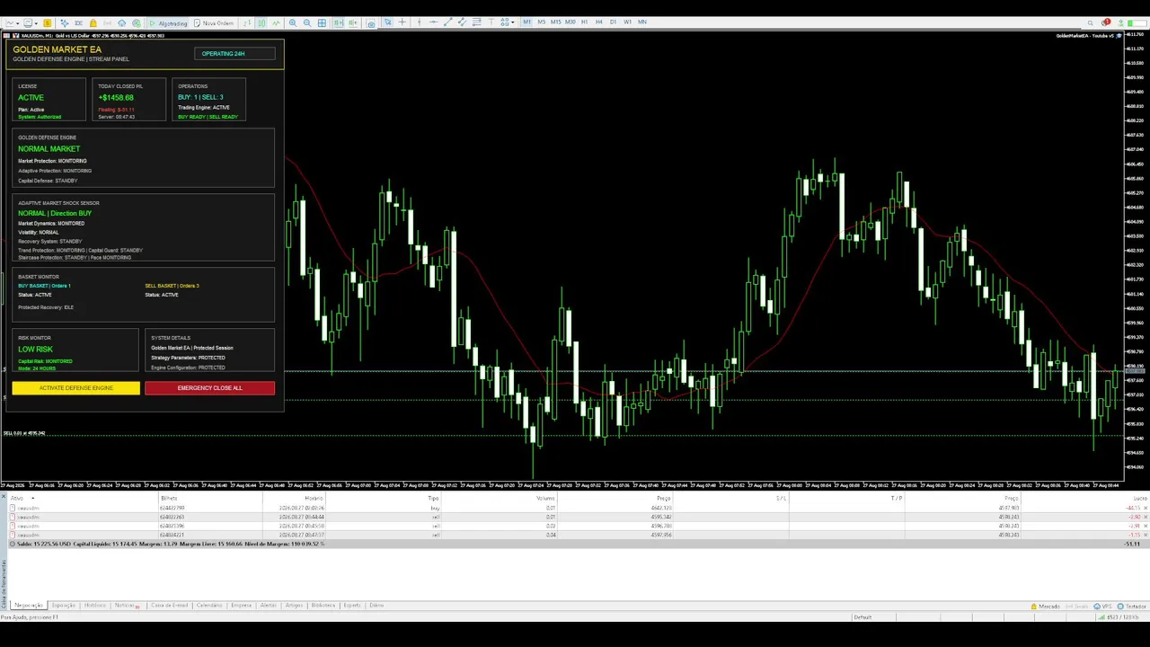The height and width of the screenshot is (647, 1150).
Task: Select the M15 timeframe
Action: click(556, 22)
